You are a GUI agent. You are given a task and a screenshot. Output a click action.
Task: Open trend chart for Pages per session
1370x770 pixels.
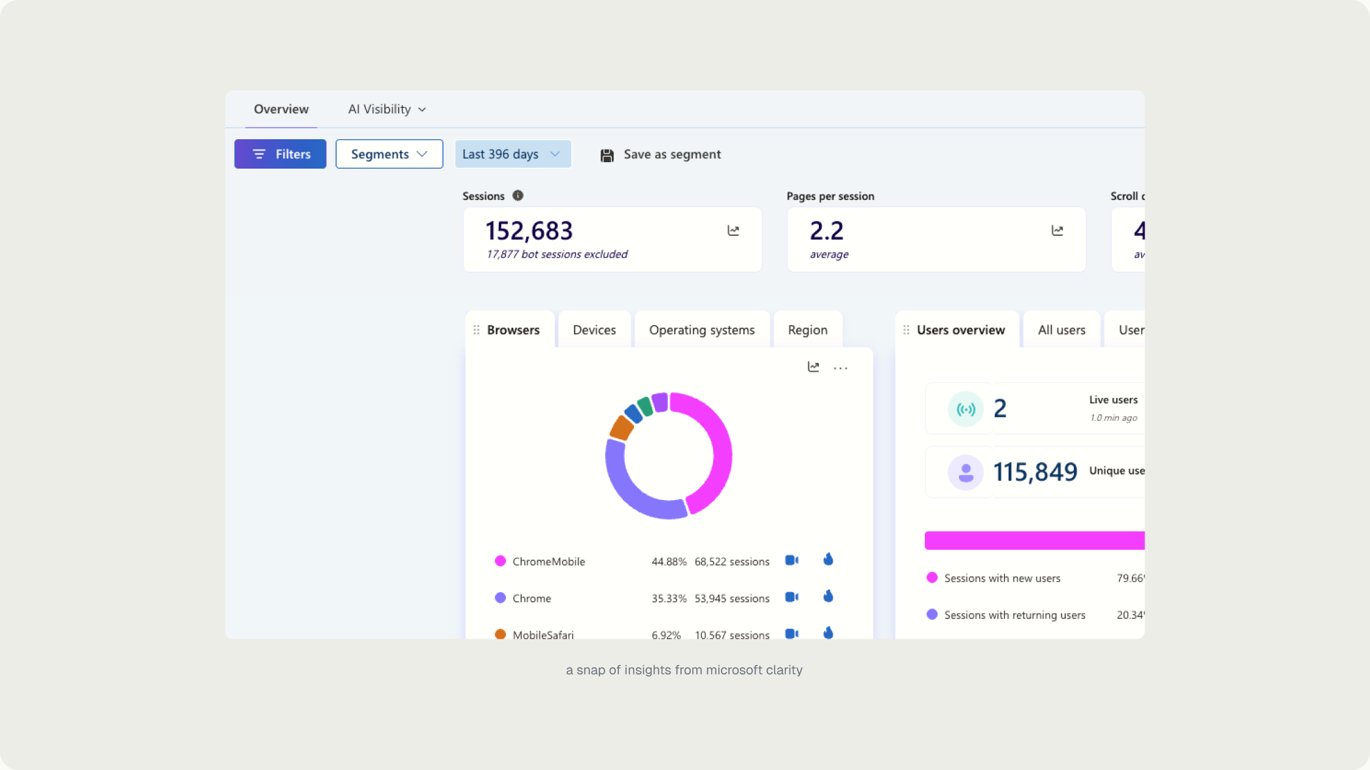[1057, 231]
